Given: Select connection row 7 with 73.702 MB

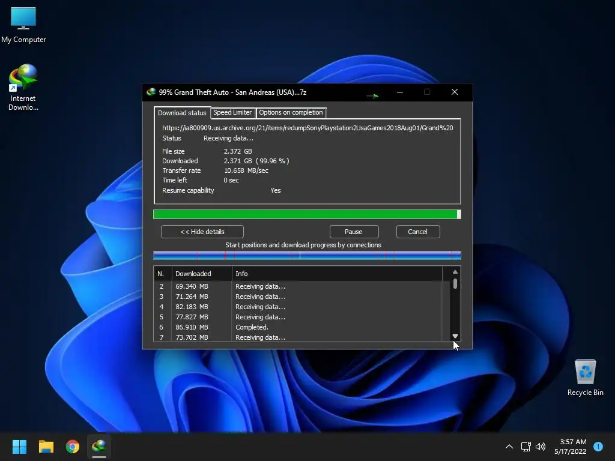Looking at the screenshot, I should [x=301, y=337].
